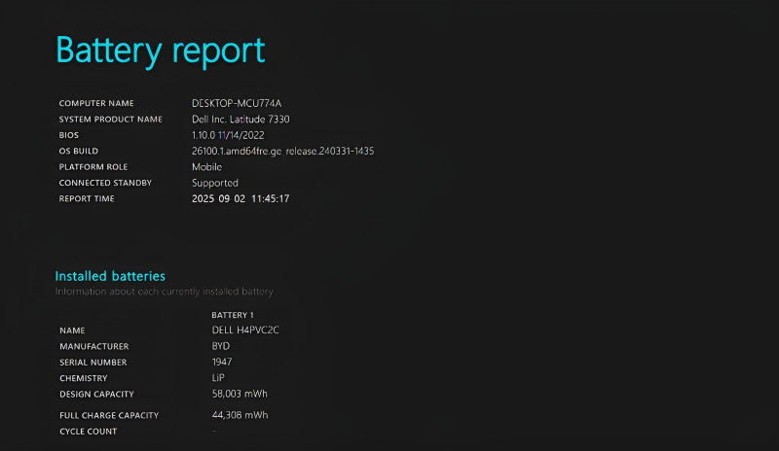Select chemistry value 'LiP'
The height and width of the screenshot is (451, 779).
pyautogui.click(x=218, y=377)
